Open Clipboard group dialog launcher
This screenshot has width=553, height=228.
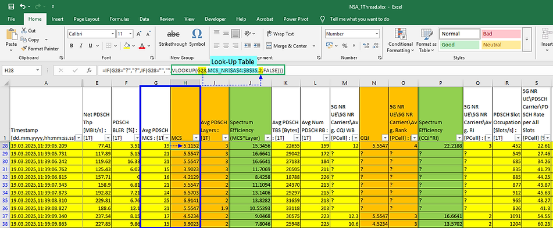62,57
